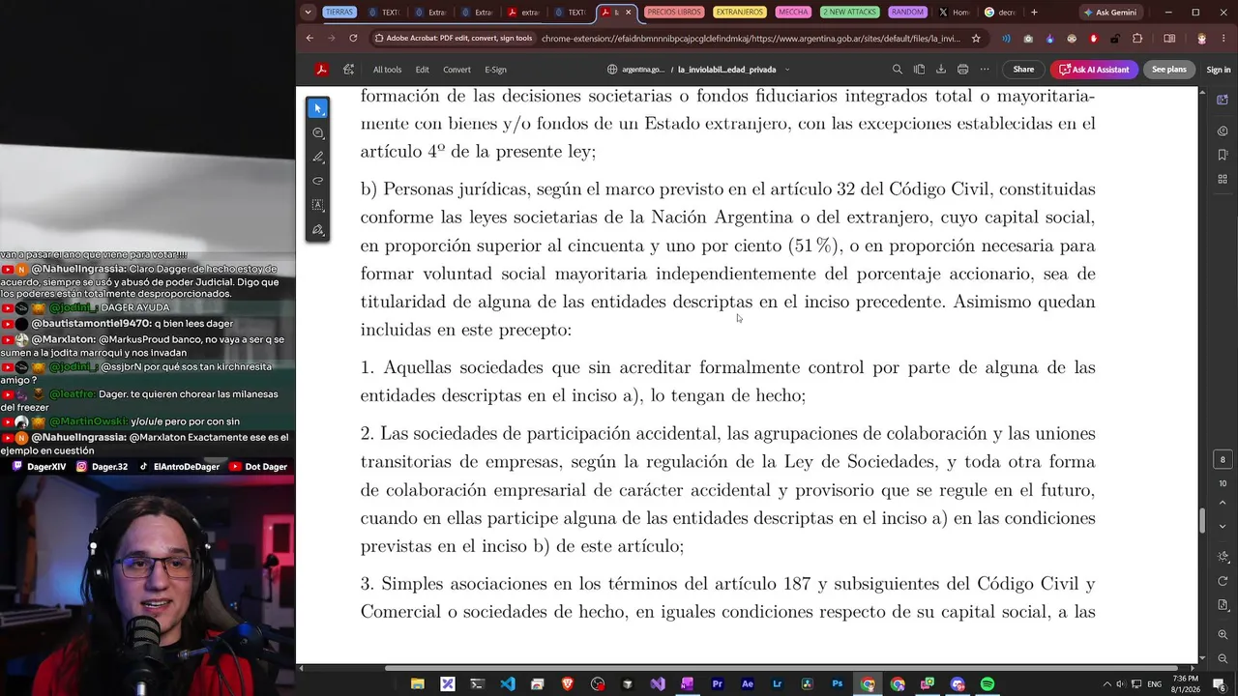This screenshot has width=1238, height=696.
Task: Open the page display options icon
Action: (x=1223, y=605)
